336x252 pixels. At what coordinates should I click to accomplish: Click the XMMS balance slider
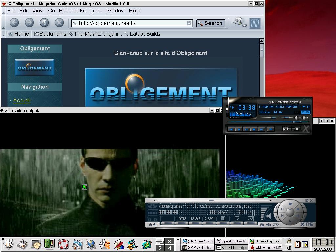coord(287,118)
